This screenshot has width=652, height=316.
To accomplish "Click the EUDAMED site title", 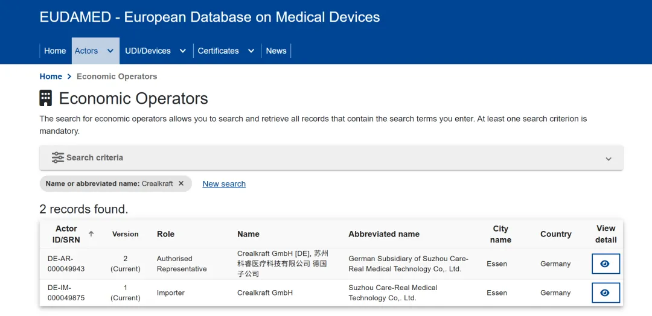I will (x=209, y=17).
